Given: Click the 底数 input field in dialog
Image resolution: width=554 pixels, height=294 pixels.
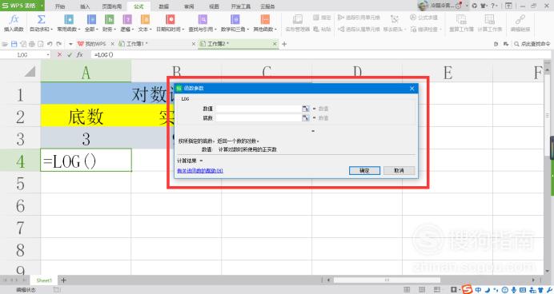Looking at the screenshot, I should [259, 117].
